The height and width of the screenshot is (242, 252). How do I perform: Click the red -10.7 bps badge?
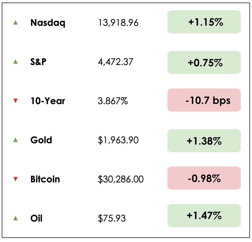click(204, 100)
